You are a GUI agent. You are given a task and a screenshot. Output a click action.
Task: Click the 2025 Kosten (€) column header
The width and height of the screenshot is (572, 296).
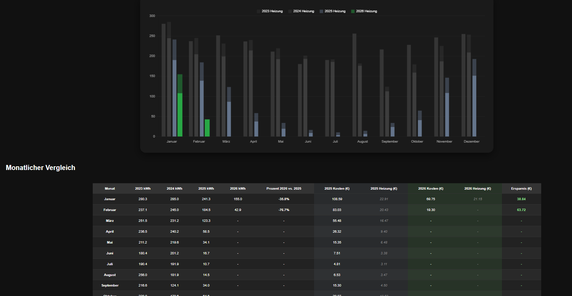pos(337,189)
